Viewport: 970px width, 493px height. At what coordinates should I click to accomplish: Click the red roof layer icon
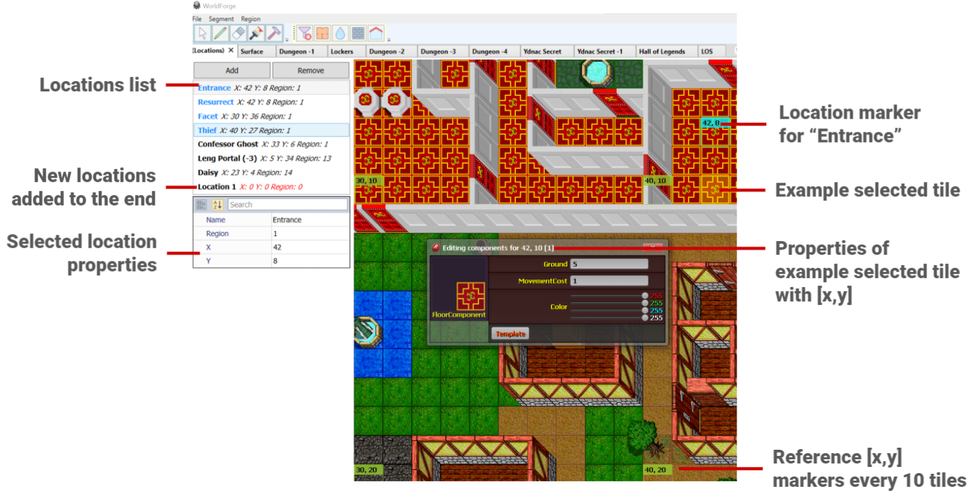pos(376,34)
